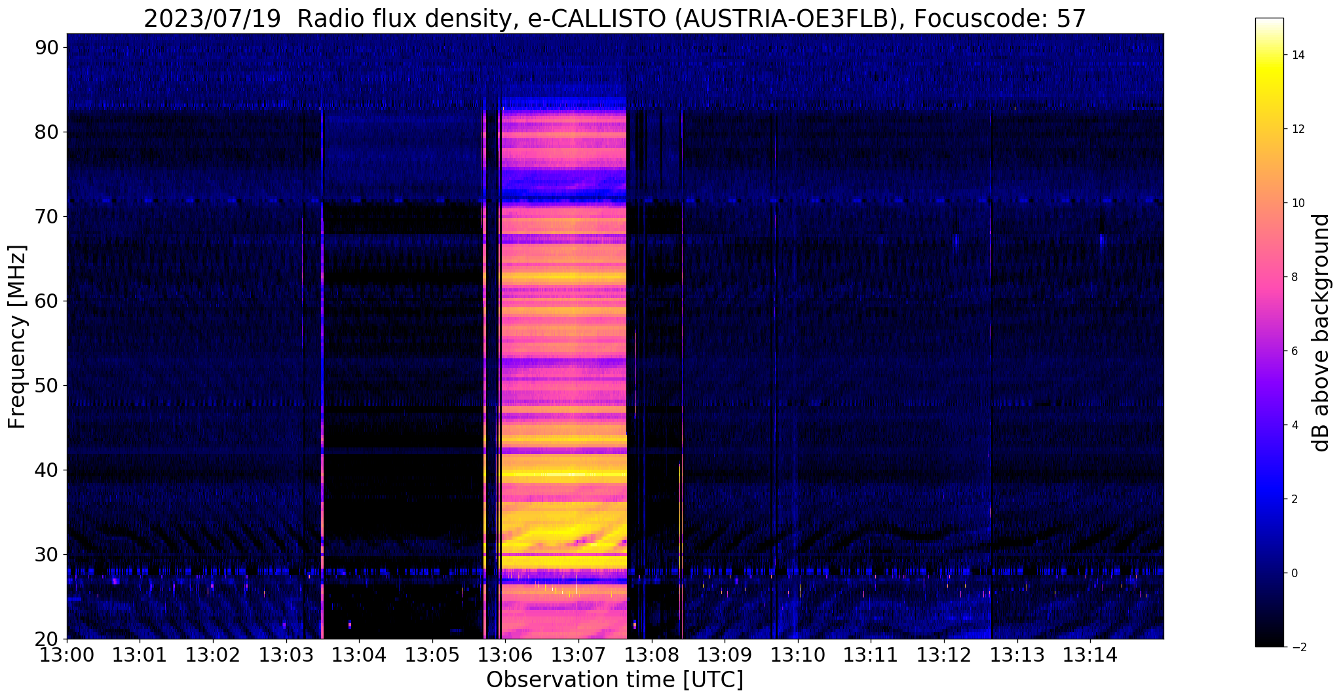The image size is (1341, 699).
Task: Click the 13:09 time tick label
Action: coord(725,654)
